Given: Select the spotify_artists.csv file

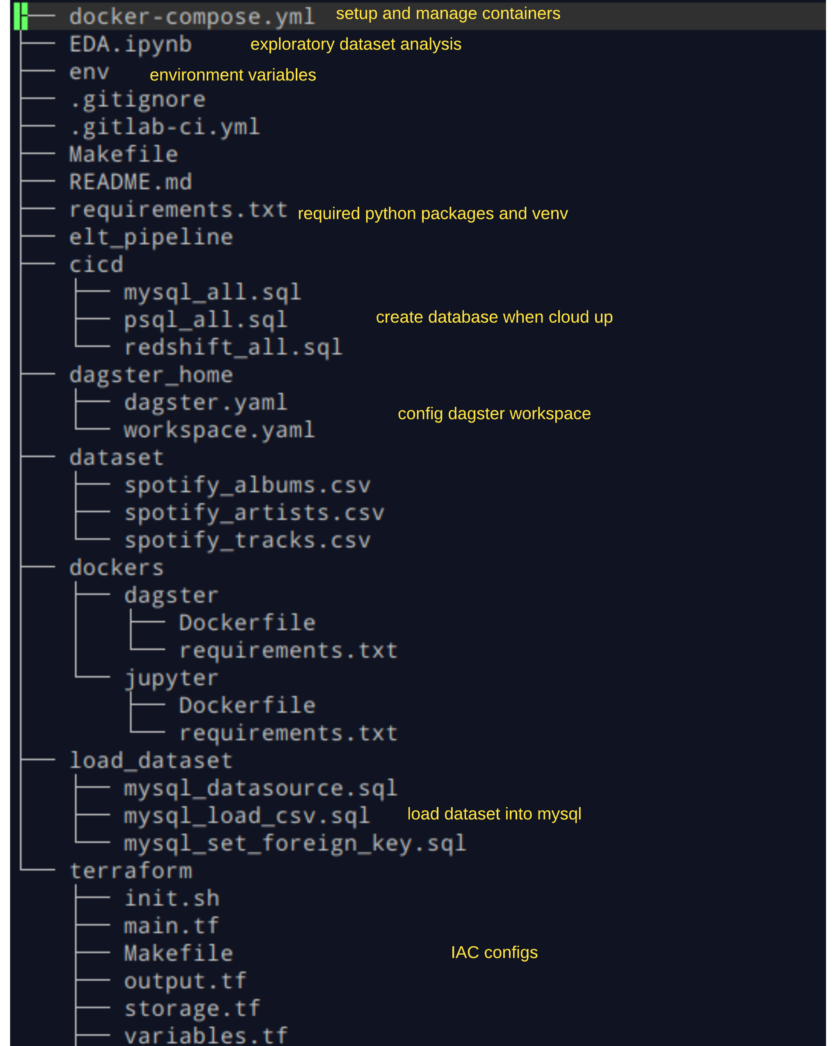Looking at the screenshot, I should pos(254,513).
